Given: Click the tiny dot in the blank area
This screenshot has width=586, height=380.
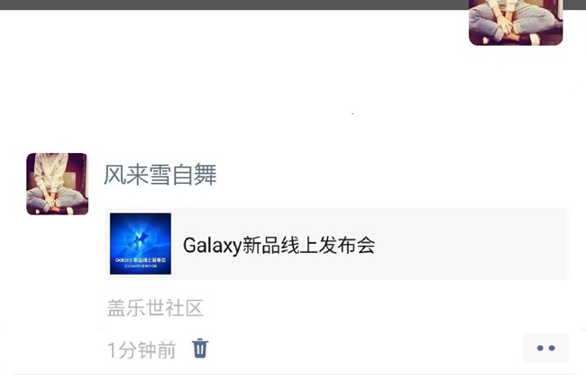Looking at the screenshot, I should 353,113.
